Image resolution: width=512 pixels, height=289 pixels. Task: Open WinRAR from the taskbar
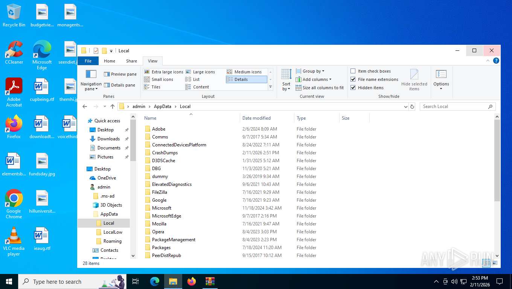[x=210, y=281]
